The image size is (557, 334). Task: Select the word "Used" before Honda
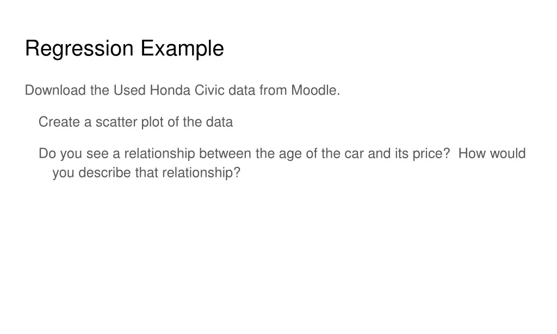point(129,90)
